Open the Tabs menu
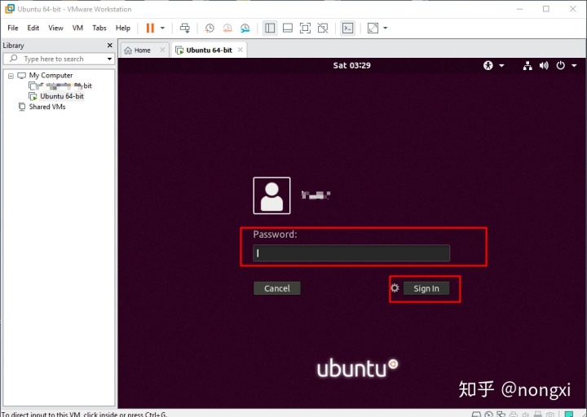Viewport: 587px width, 417px height. pos(99,28)
